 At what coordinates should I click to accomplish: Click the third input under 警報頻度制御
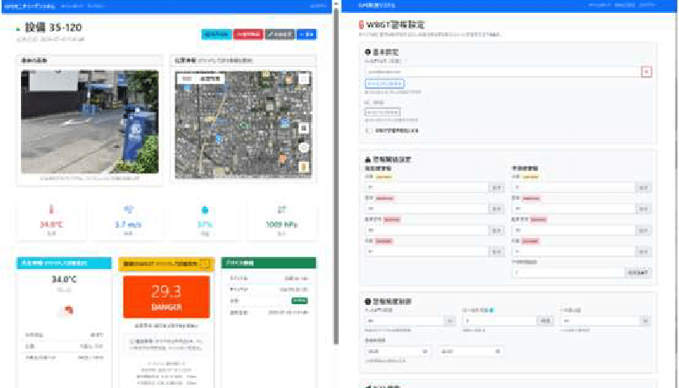coord(600,321)
